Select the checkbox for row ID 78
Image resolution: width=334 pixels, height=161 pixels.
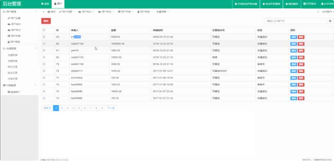pos(44,71)
